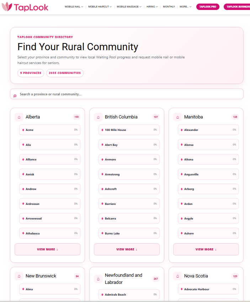
Task: Select the Anmore community row
Action: point(129,159)
